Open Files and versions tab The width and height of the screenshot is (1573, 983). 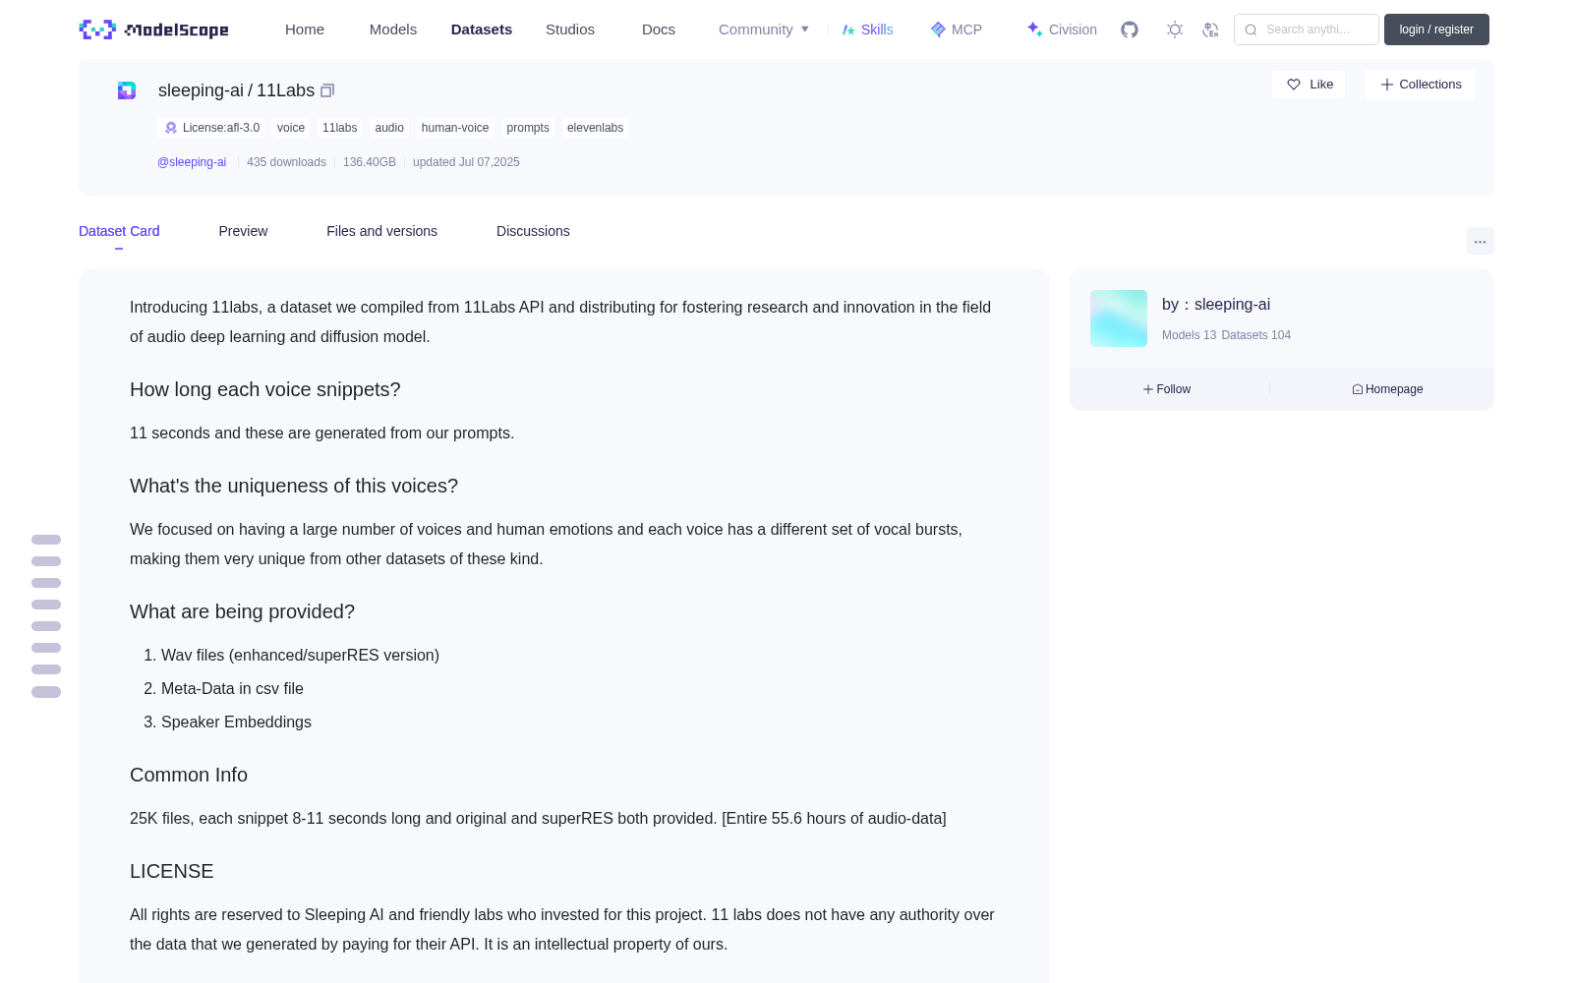click(x=381, y=231)
